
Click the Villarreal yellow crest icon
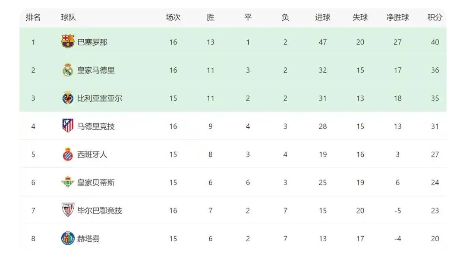(68, 98)
